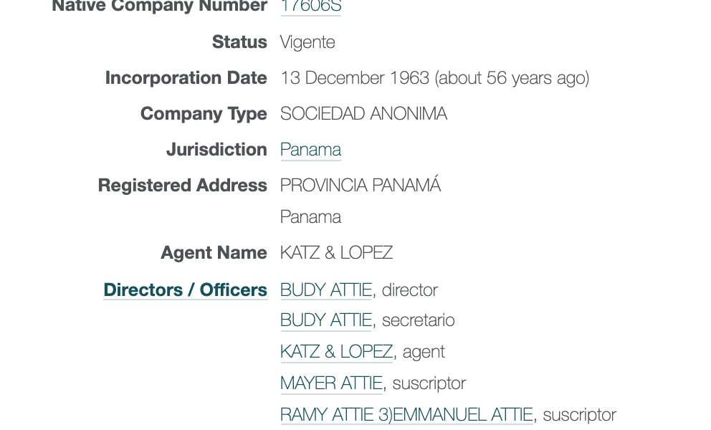View MAYER ATTIE suscriptor profile
Screen dimensions: 711x430
331,383
